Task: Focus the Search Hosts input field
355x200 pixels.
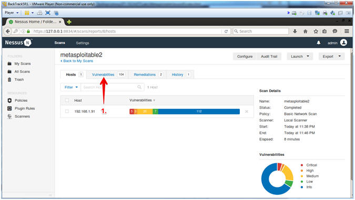Action: click(x=110, y=87)
